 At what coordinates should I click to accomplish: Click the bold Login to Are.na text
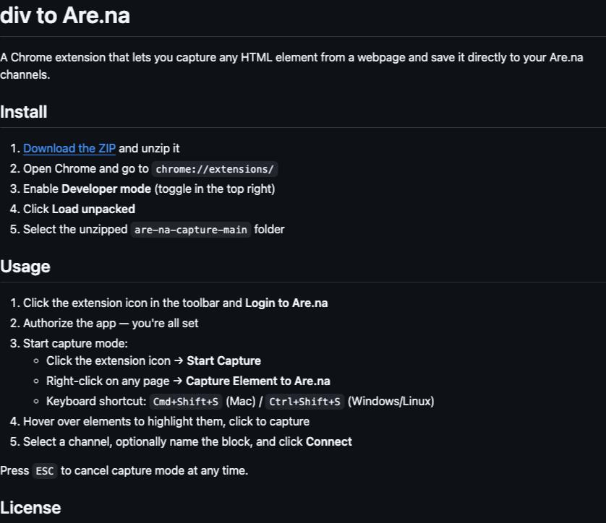[x=286, y=303]
